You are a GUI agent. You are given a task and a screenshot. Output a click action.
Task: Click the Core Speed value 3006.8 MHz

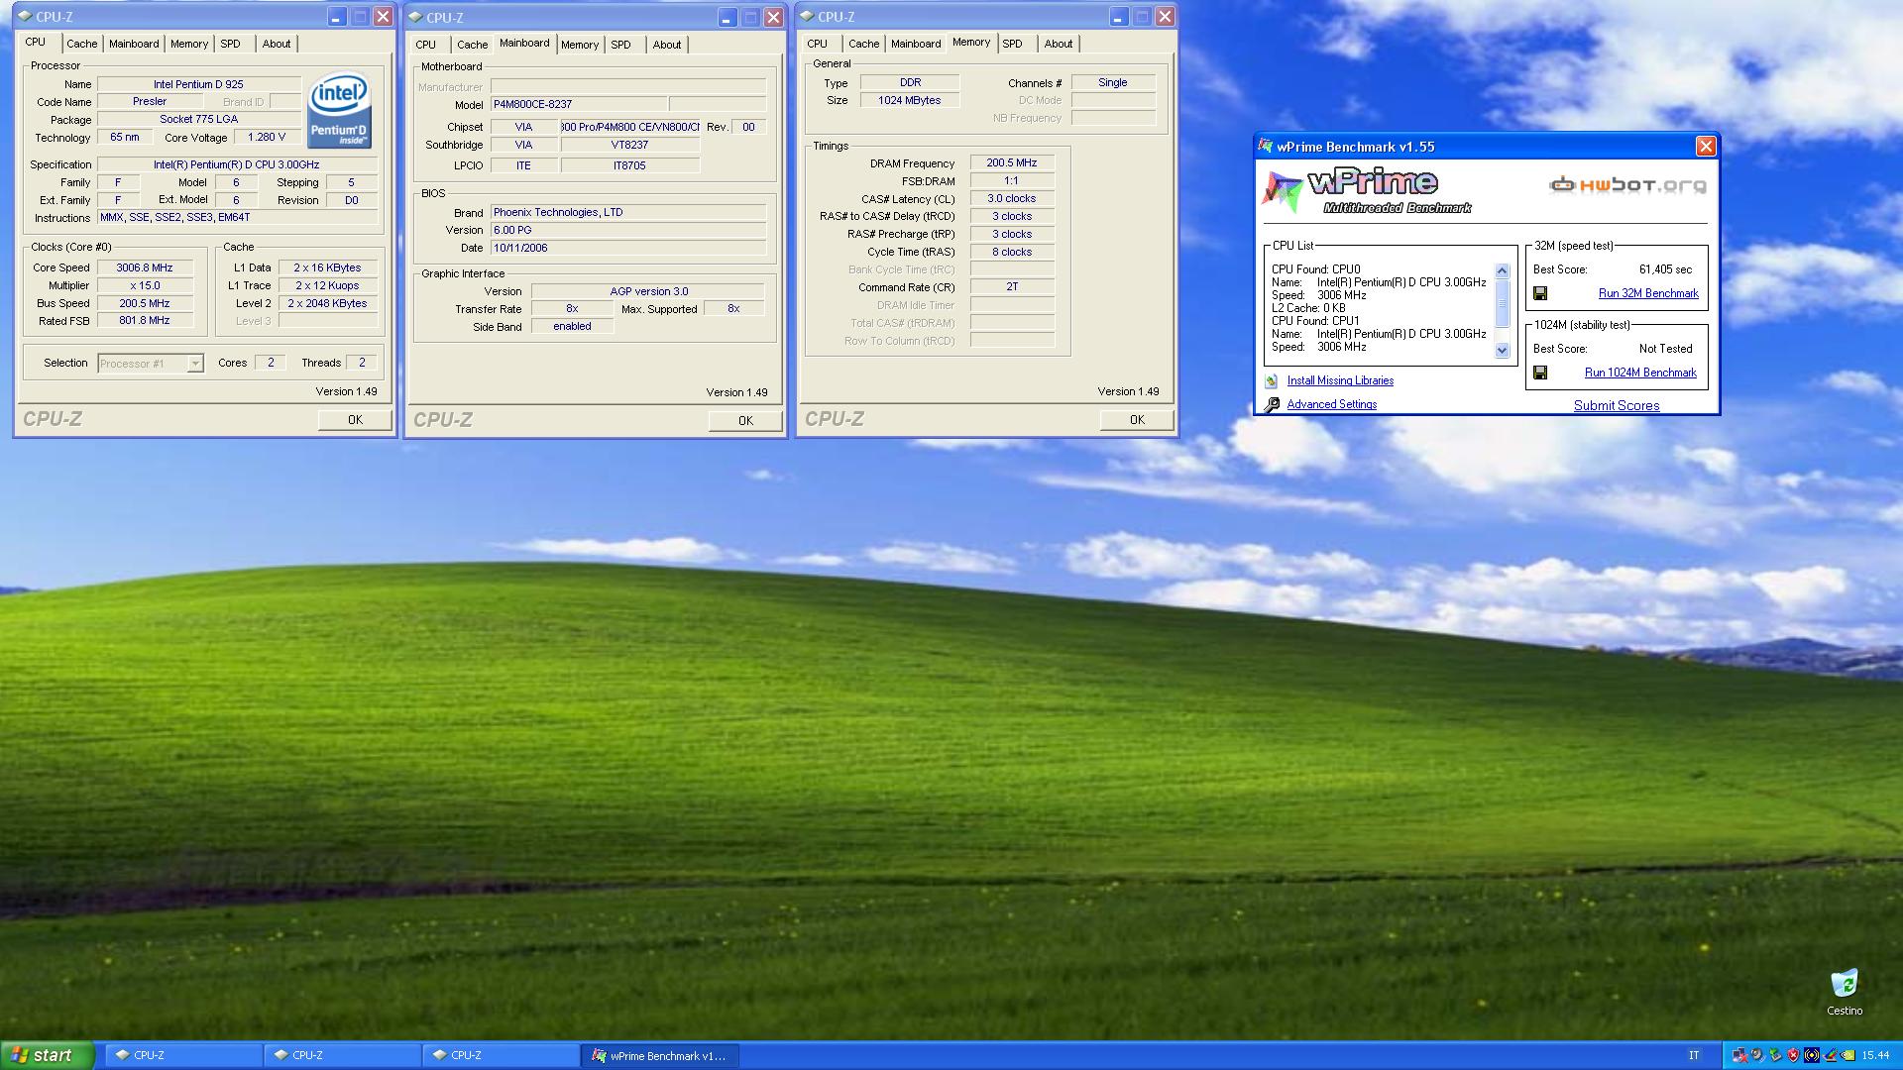coord(145,267)
